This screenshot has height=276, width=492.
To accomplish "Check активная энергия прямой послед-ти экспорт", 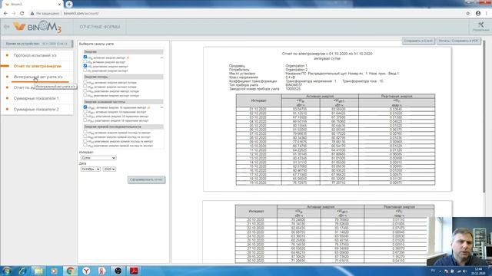I will pos(85,136).
